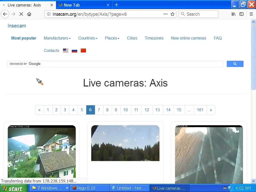
Task: Expand the Manufacturers dropdown
Action: pyautogui.click(x=57, y=38)
